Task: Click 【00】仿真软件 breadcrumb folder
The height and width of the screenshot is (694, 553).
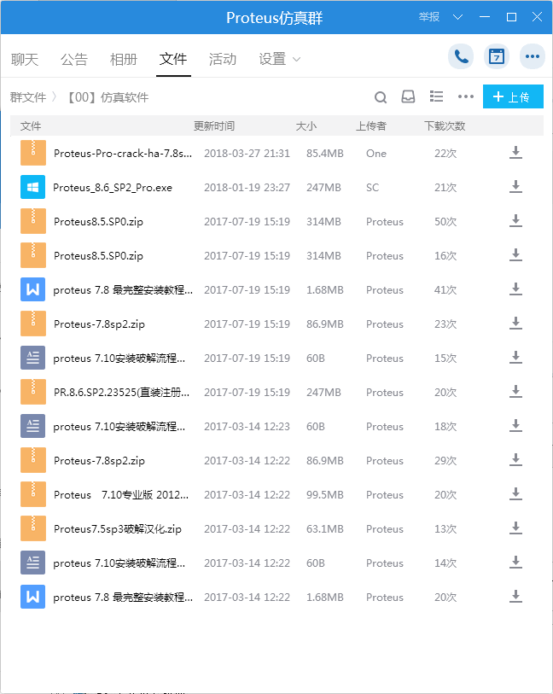Action: [108, 97]
